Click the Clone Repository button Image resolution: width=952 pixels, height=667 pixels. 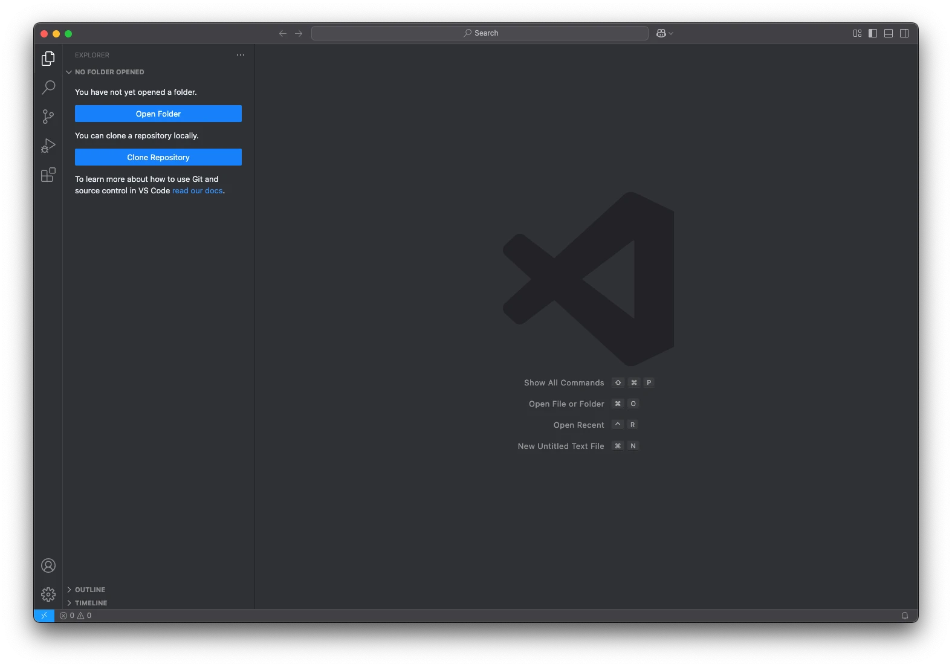click(x=158, y=157)
